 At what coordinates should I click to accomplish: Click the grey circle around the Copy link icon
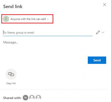click(x=11, y=74)
